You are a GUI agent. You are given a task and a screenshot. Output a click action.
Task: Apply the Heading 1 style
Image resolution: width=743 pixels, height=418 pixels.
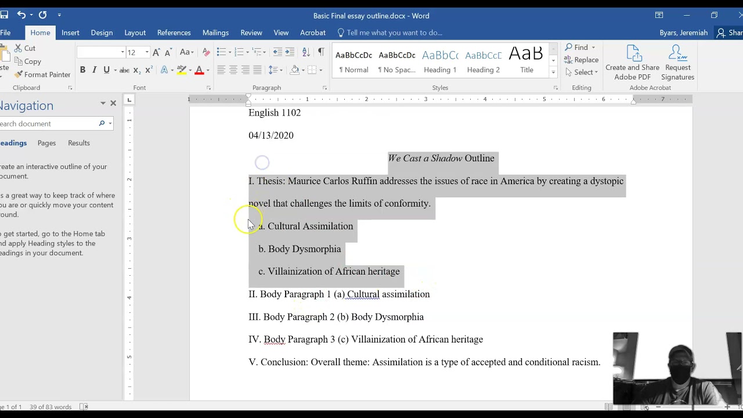click(x=440, y=61)
